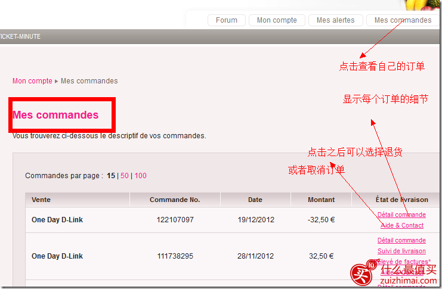Show 100 orders per page
The height and width of the screenshot is (289, 442).
(140, 176)
